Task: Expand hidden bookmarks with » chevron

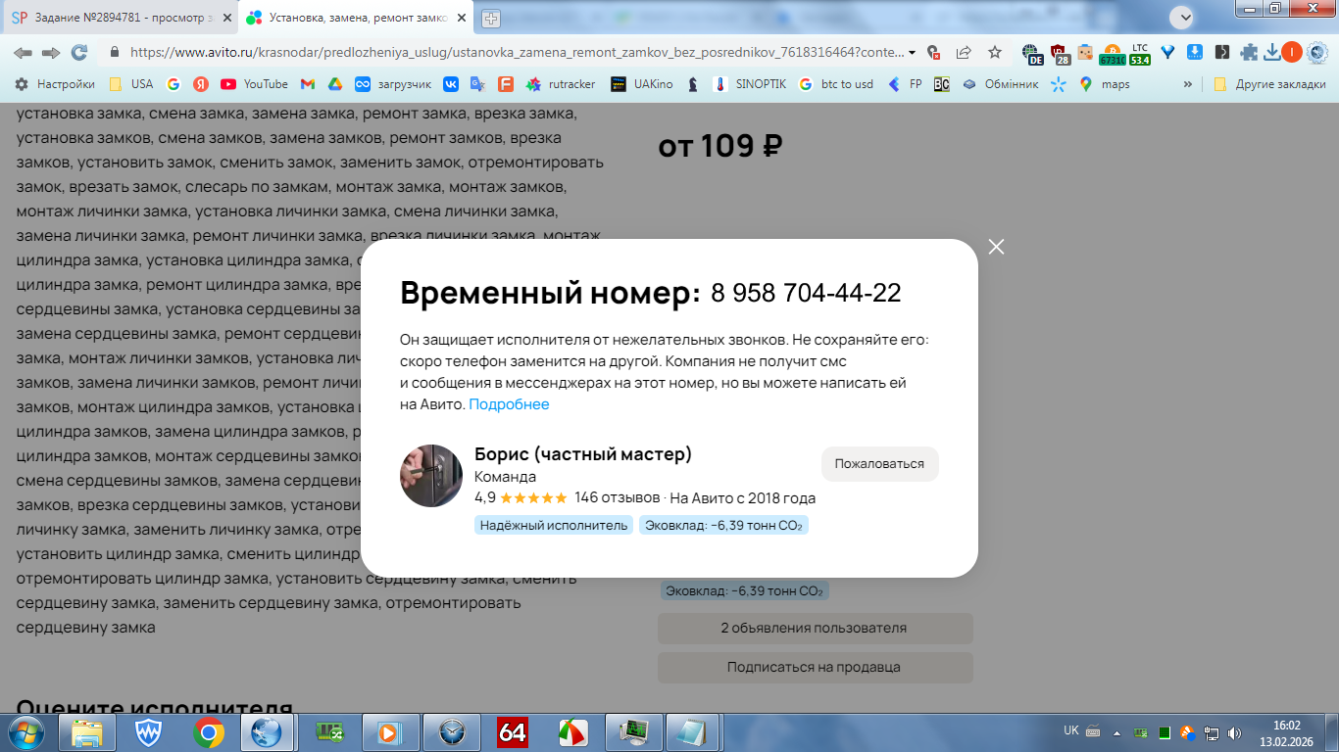Action: tap(1188, 84)
